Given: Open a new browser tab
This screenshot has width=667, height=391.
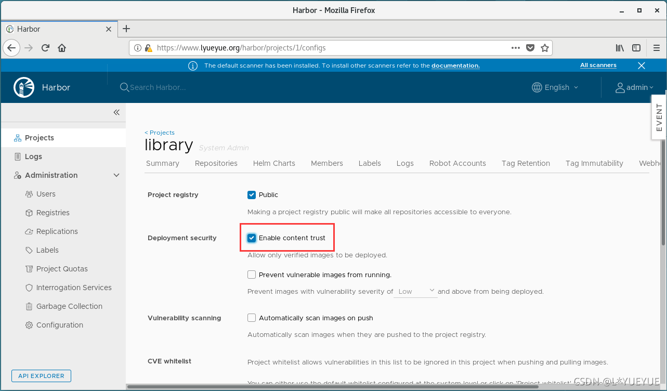Looking at the screenshot, I should click(126, 29).
